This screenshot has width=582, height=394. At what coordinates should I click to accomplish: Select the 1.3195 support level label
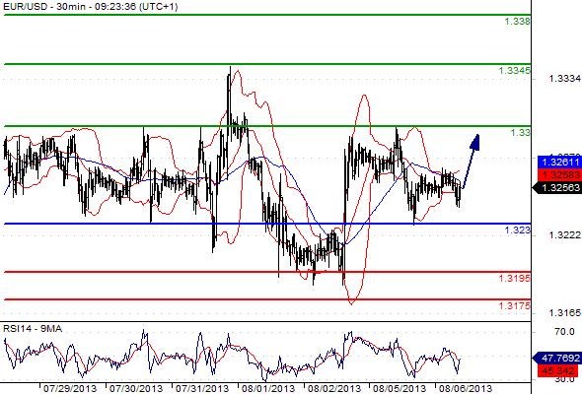(515, 278)
